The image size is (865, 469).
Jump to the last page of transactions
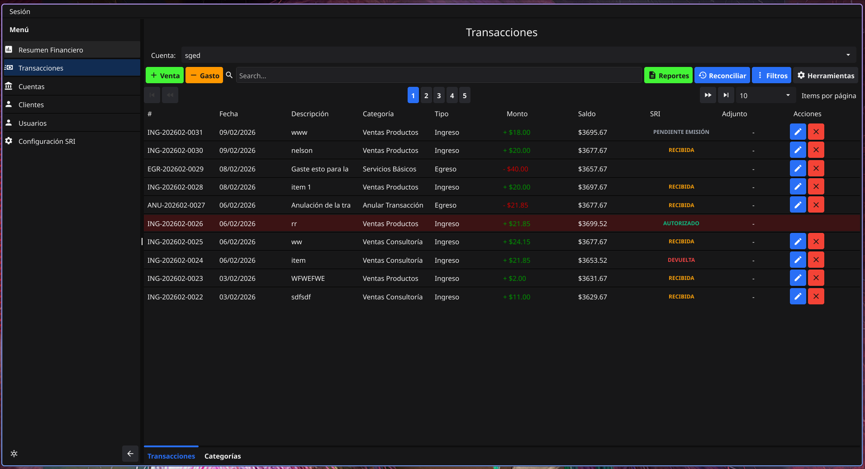[x=726, y=95]
